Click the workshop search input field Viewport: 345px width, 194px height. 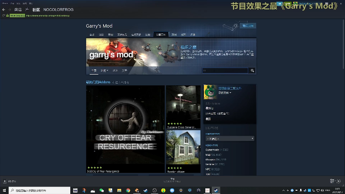pyautogui.click(x=225, y=71)
